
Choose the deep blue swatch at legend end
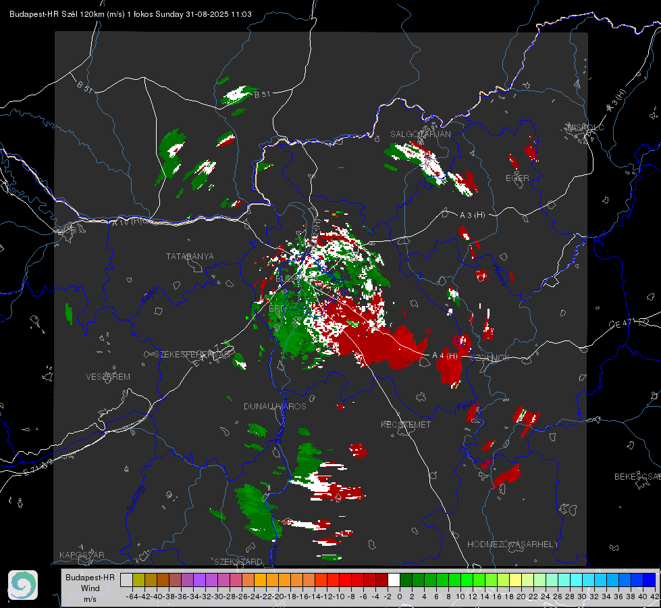[650, 580]
